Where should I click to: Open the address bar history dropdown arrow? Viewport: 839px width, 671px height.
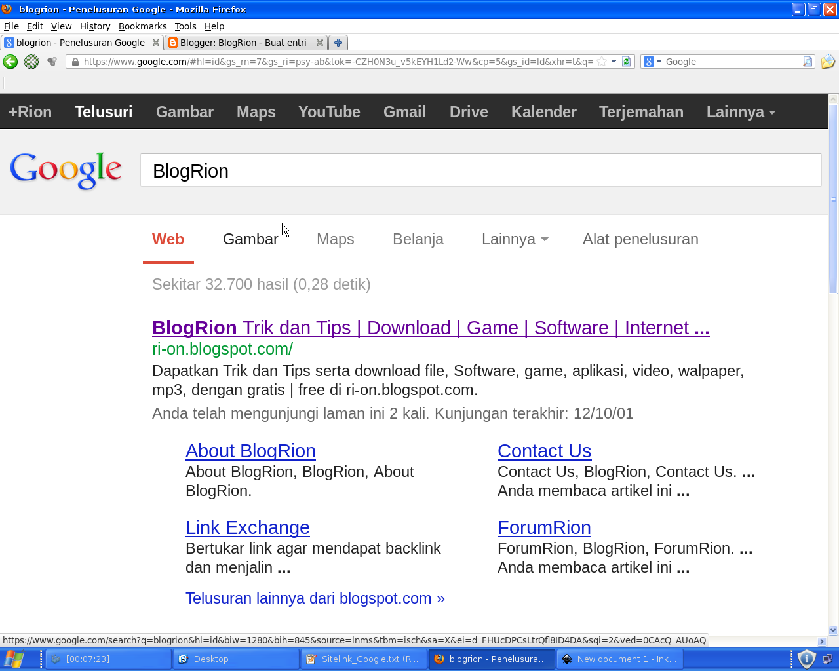click(614, 62)
